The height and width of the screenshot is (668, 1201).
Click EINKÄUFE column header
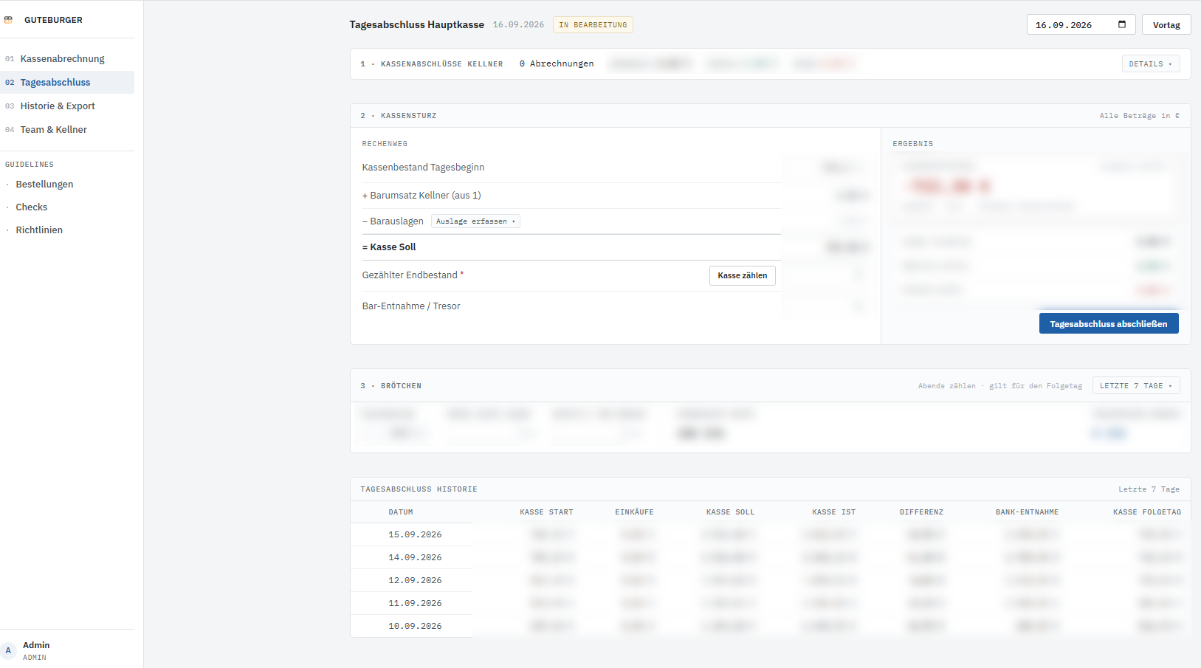click(x=634, y=512)
